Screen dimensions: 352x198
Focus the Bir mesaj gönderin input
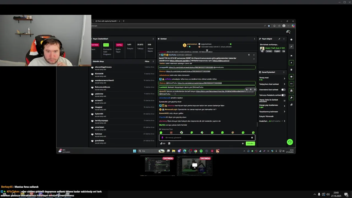[207, 137]
